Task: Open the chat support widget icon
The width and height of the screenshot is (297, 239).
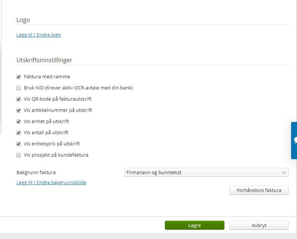Action: [x=294, y=140]
